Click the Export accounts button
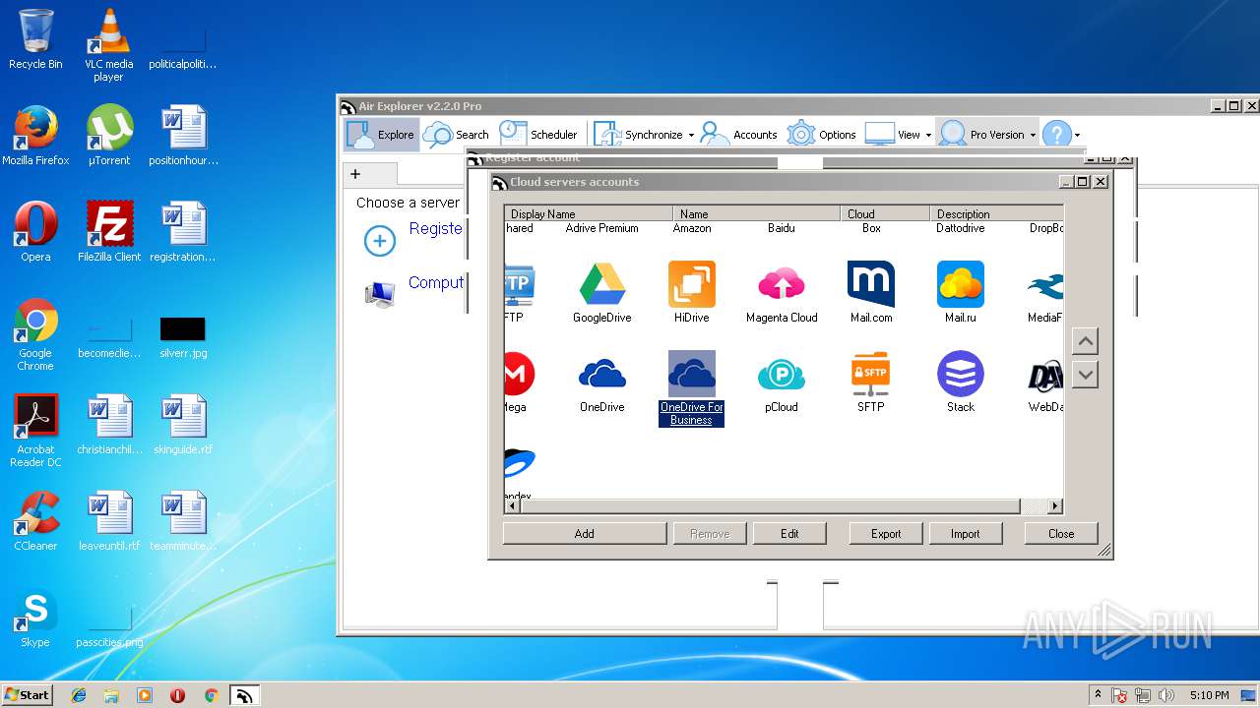Screen dimensions: 1260x708 tap(886, 534)
